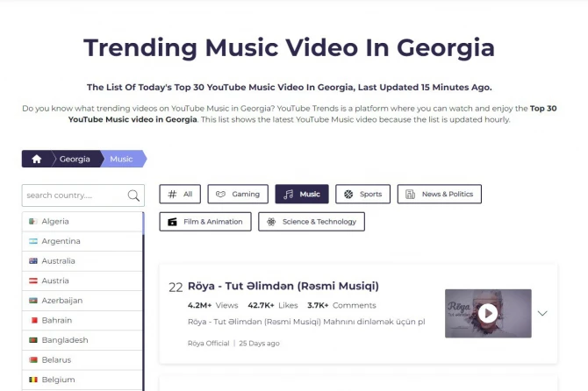Image resolution: width=588 pixels, height=391 pixels.
Task: Click the search magnifier icon
Action: tap(133, 195)
